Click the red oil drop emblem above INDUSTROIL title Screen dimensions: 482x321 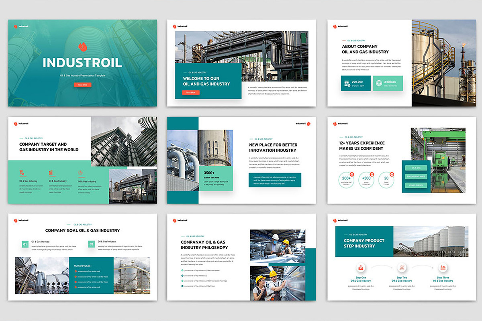(x=82, y=47)
